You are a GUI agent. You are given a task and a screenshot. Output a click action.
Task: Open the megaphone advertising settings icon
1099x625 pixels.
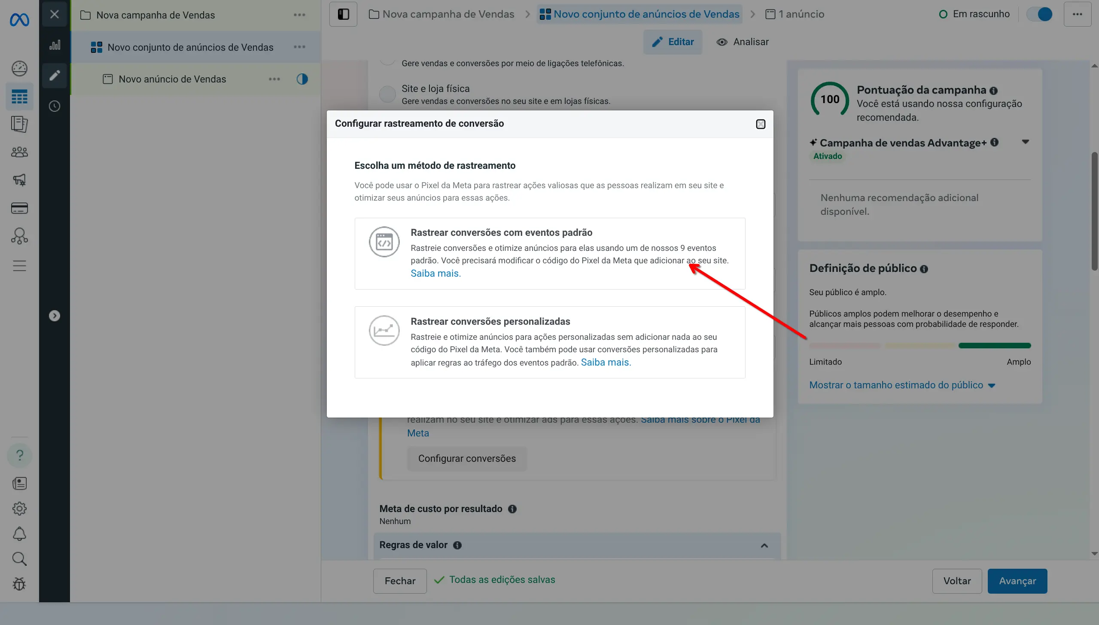point(19,180)
